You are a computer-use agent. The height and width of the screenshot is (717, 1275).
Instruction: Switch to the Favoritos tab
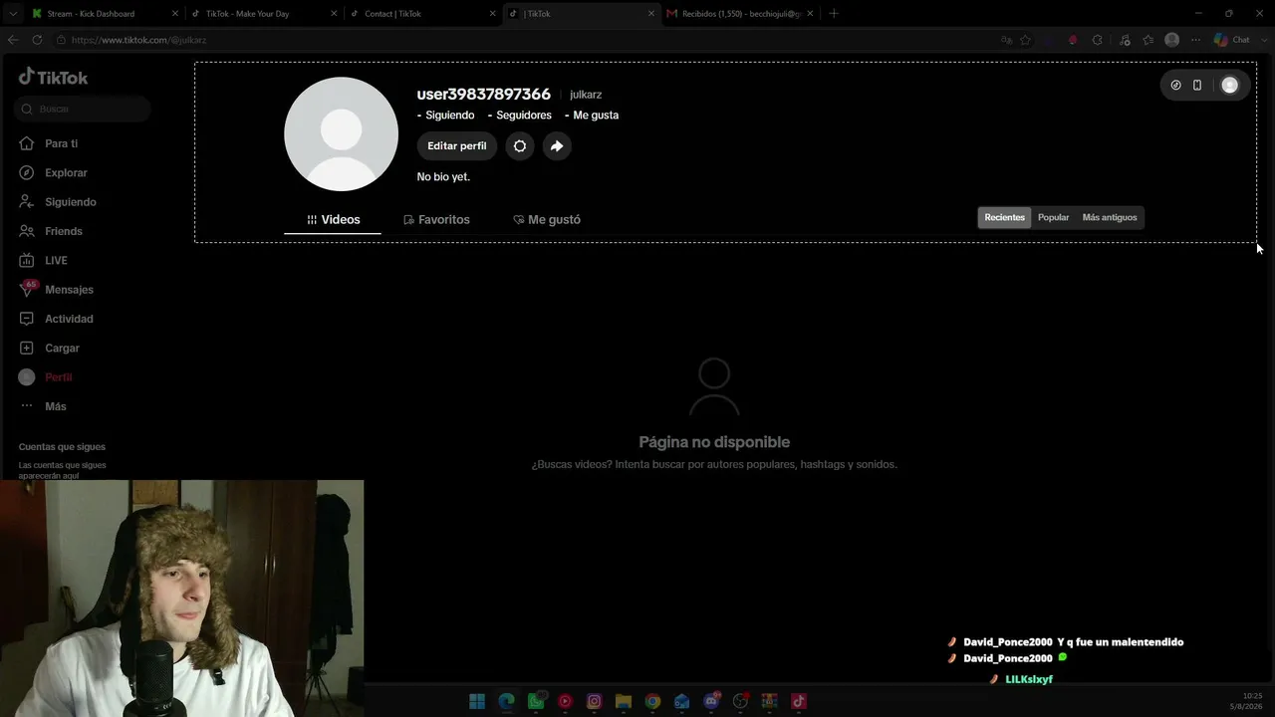(436, 220)
